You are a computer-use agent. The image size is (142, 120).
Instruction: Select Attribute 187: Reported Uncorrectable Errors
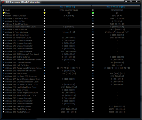[x=23, y=60]
